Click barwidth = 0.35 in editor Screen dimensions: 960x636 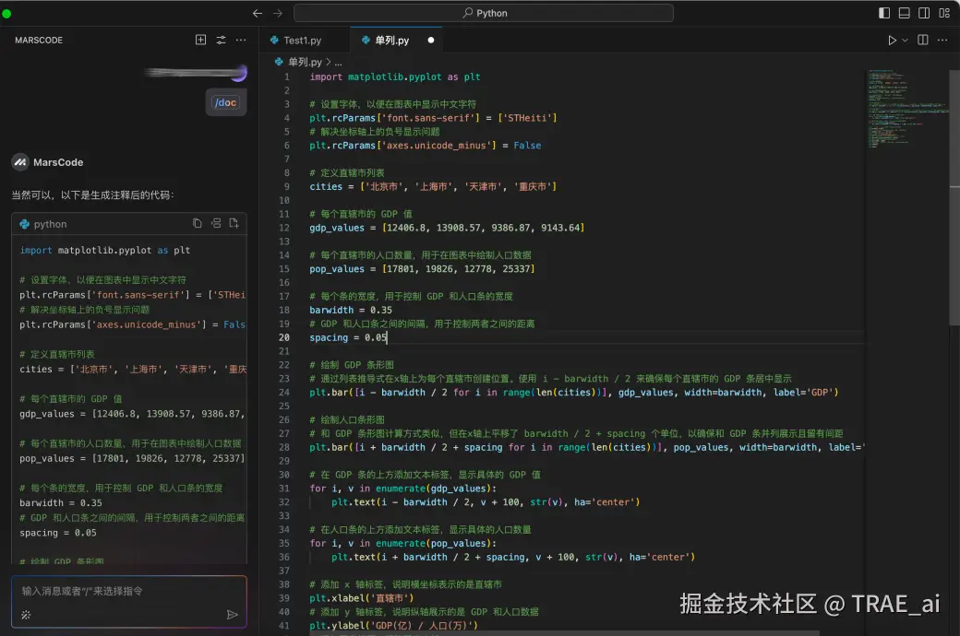[x=351, y=310]
